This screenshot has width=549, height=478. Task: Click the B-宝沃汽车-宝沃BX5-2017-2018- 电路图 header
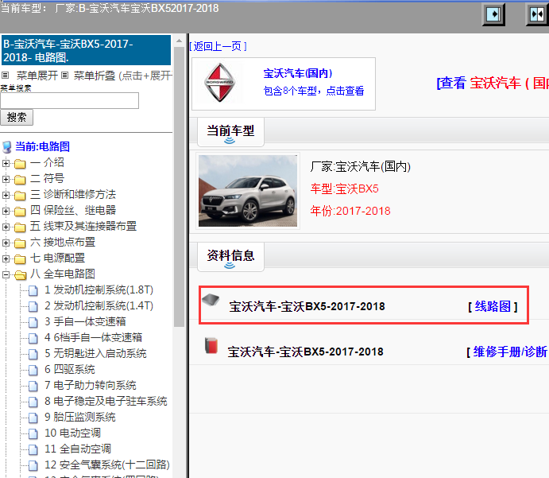coord(86,50)
